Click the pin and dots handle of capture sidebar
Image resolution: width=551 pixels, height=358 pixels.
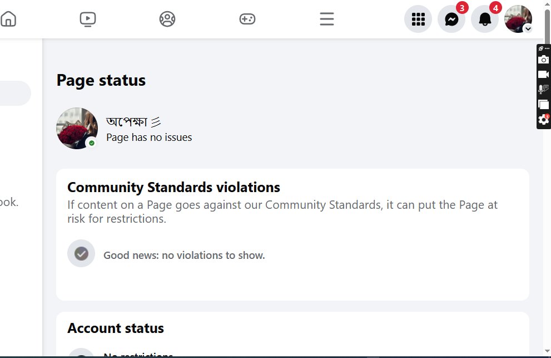[544, 48]
